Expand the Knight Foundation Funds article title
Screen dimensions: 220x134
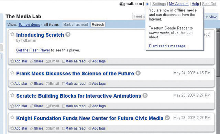point(90,118)
